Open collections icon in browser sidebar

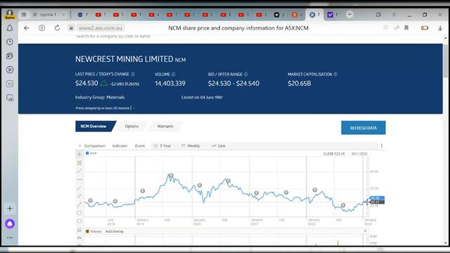tap(10, 56)
